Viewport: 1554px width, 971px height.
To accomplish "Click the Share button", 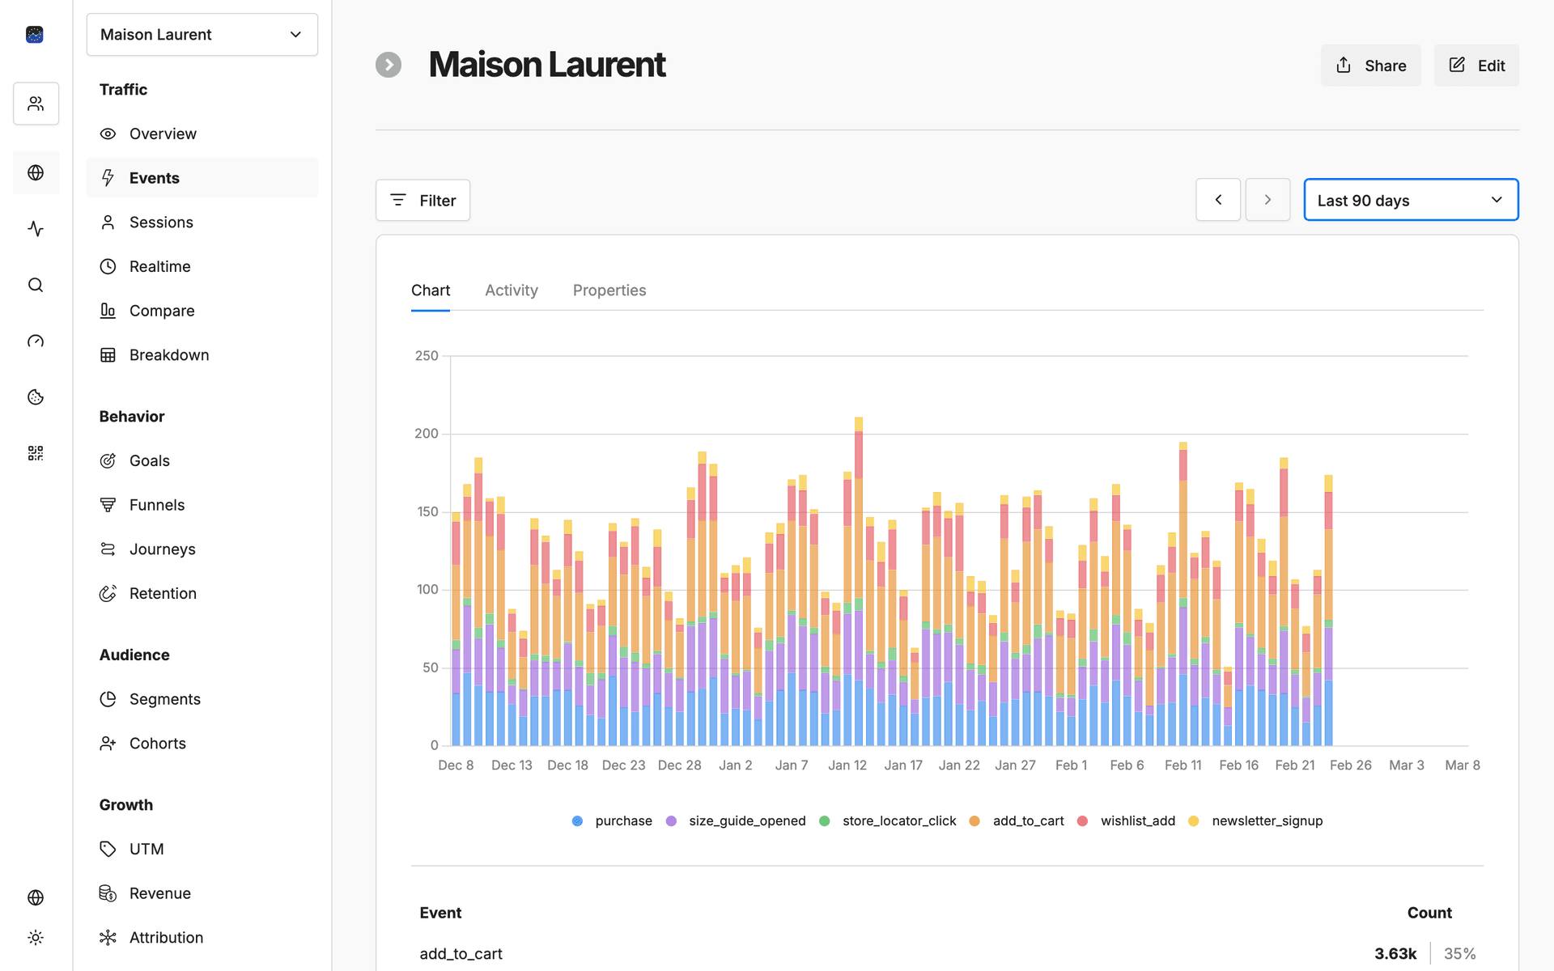I will tap(1371, 66).
